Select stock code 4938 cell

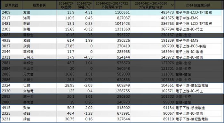6,40
